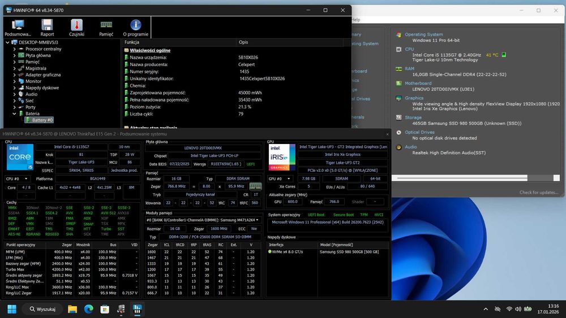This screenshot has width=566, height=318.
Task: Open RAM section in Speccy
Action: [x=409, y=68]
